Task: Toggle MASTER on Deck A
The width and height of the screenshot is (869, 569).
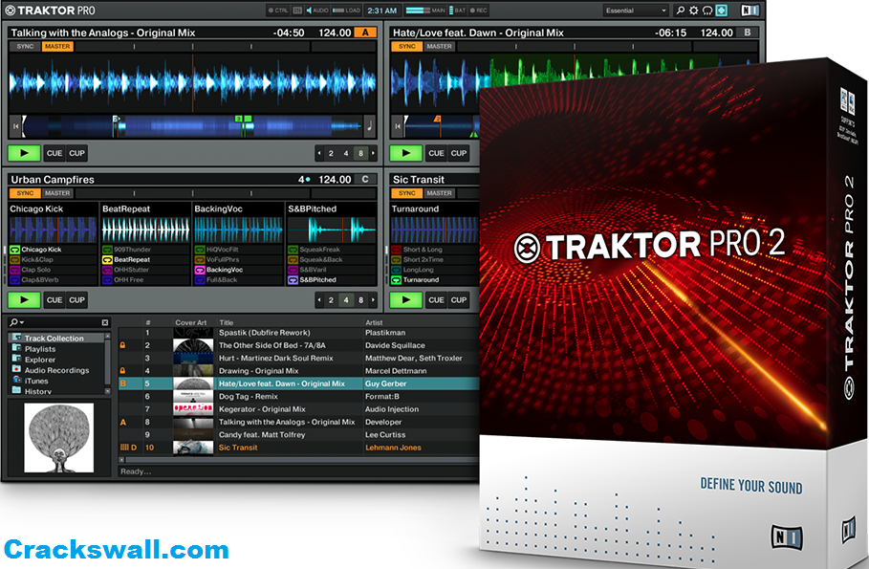Action: [57, 46]
